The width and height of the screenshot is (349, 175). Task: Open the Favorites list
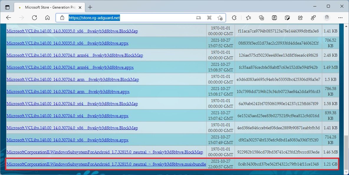coord(248,18)
